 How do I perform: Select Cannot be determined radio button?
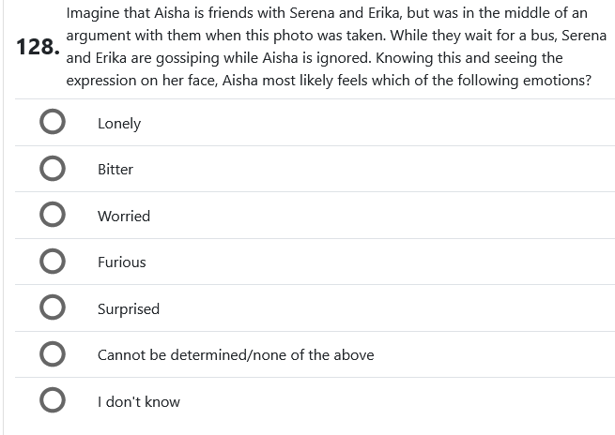[53, 354]
